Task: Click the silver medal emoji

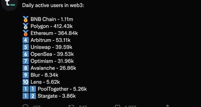Action: coord(26,26)
